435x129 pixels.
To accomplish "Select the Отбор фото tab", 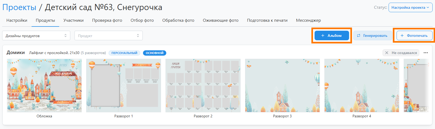I will coord(142,20).
